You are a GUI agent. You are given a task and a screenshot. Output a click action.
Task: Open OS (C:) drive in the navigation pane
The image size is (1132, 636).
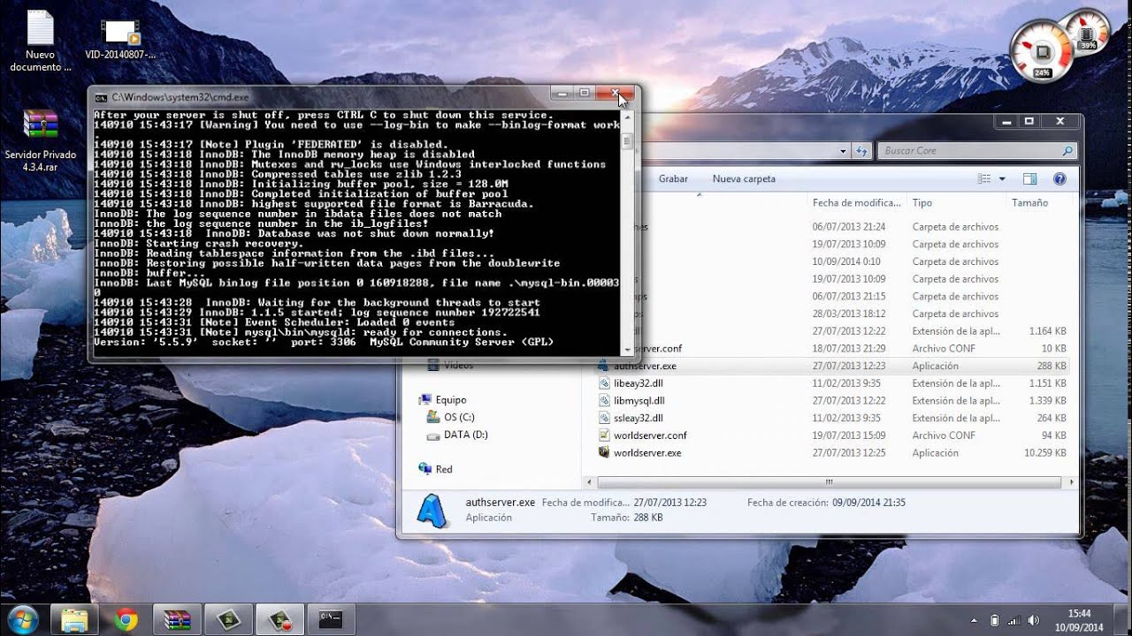[459, 417]
